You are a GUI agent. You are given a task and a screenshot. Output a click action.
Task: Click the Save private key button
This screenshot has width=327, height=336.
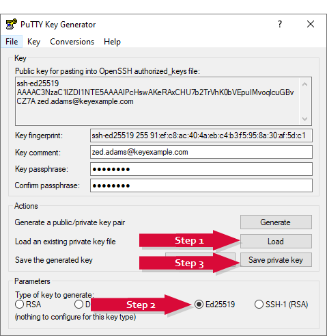(x=276, y=260)
